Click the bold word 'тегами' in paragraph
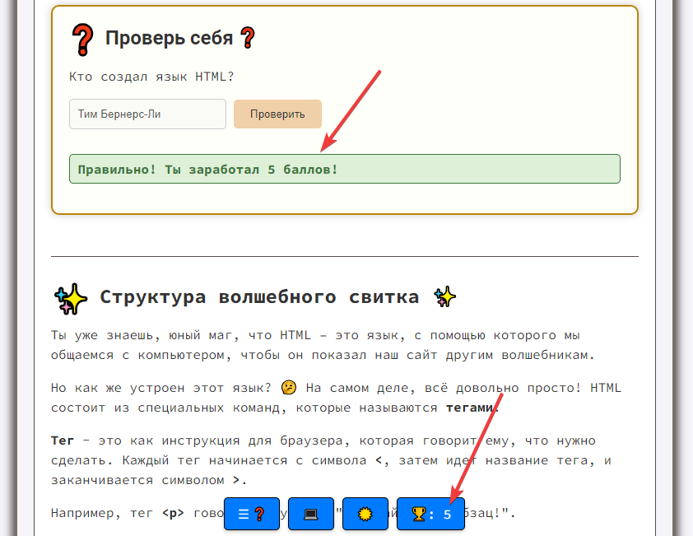Screen dimensions: 693x536 (469, 408)
